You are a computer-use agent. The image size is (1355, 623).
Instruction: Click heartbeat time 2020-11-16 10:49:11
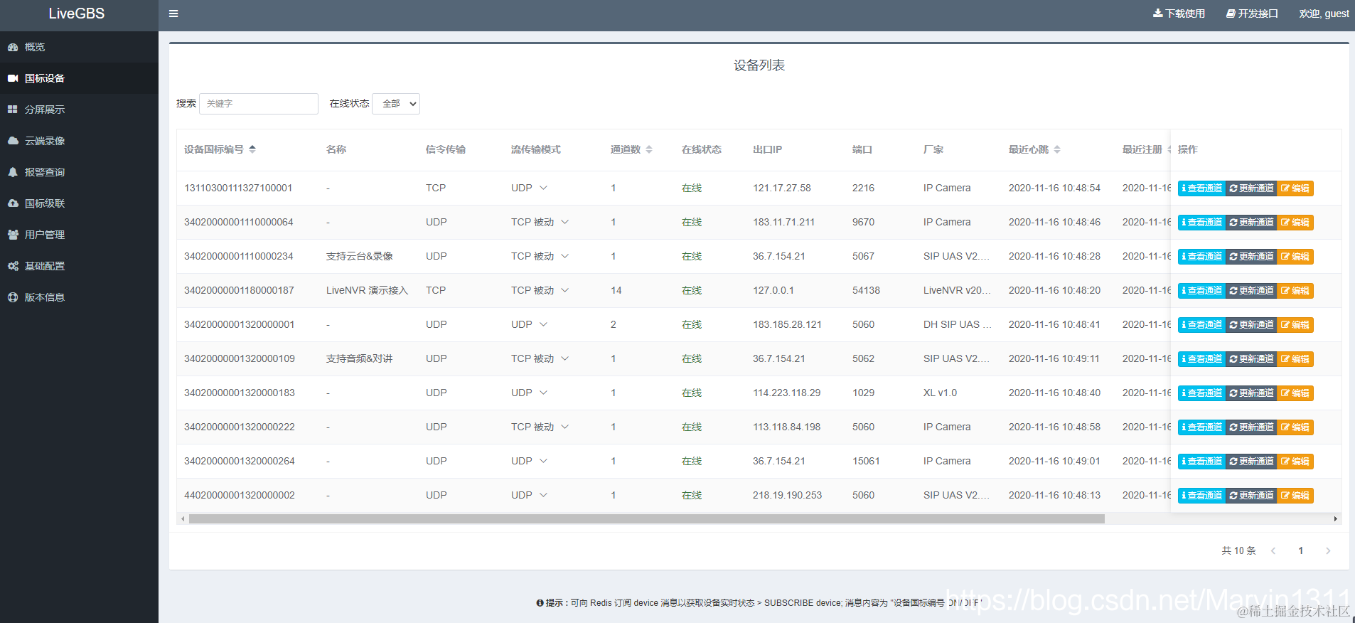tap(1054, 358)
